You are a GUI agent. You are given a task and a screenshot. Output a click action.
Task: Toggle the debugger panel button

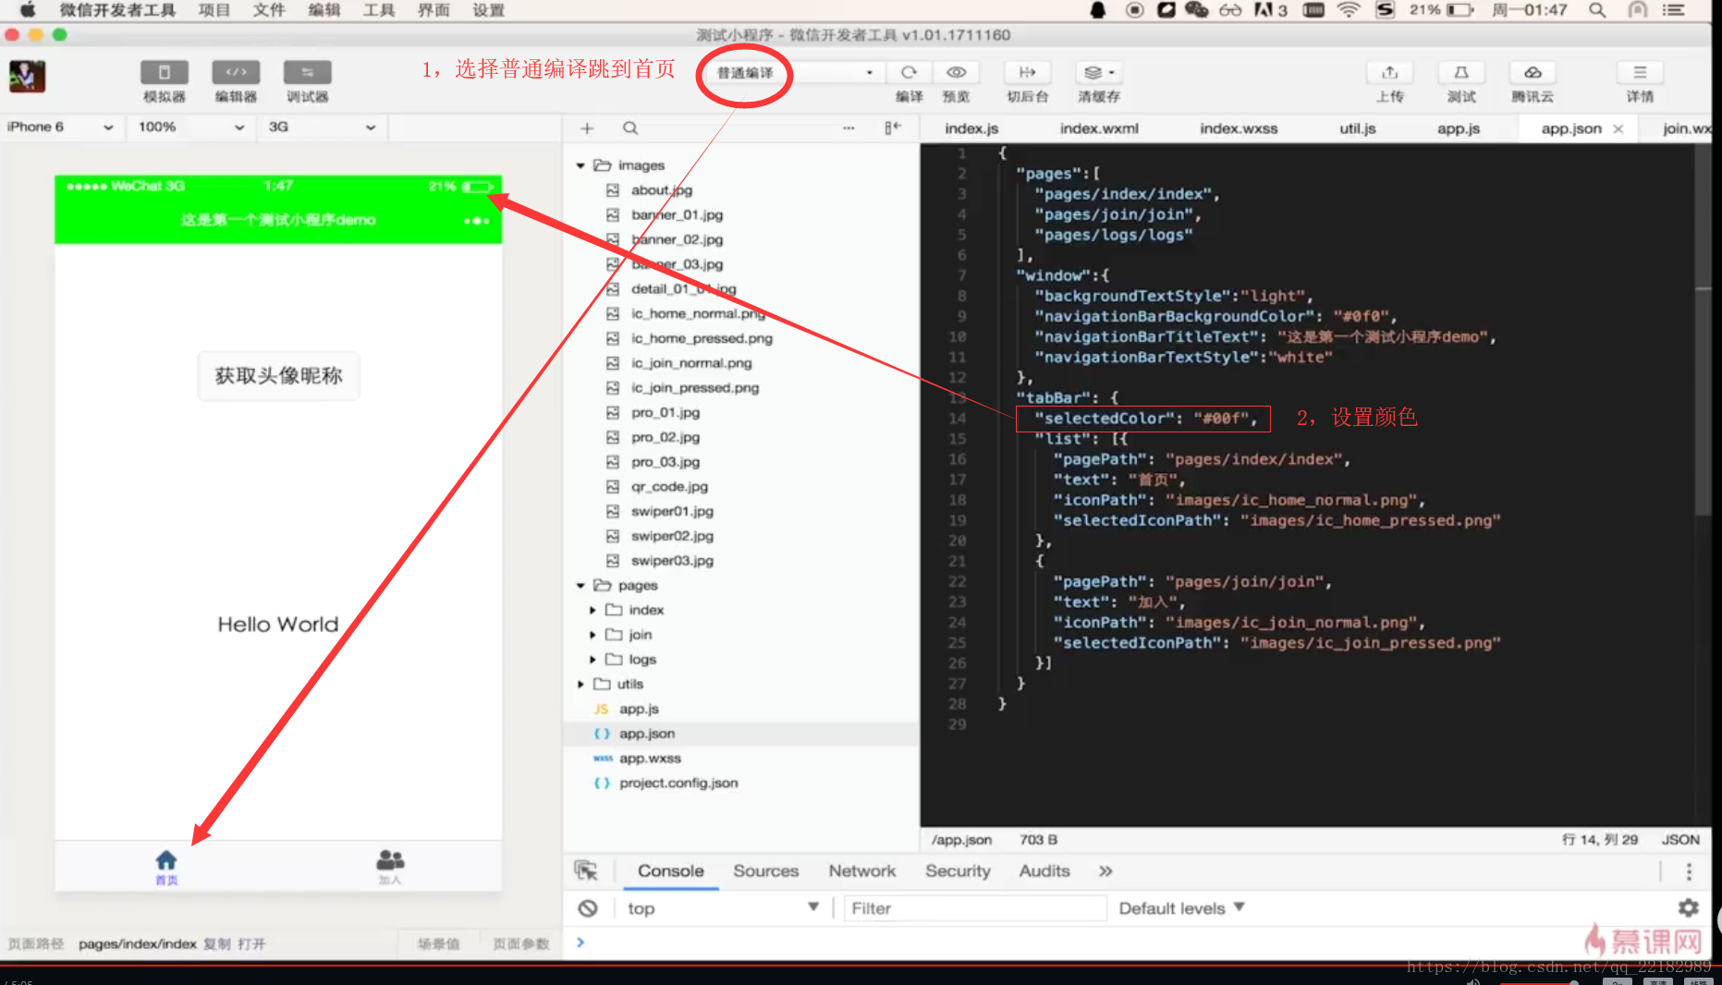[307, 72]
